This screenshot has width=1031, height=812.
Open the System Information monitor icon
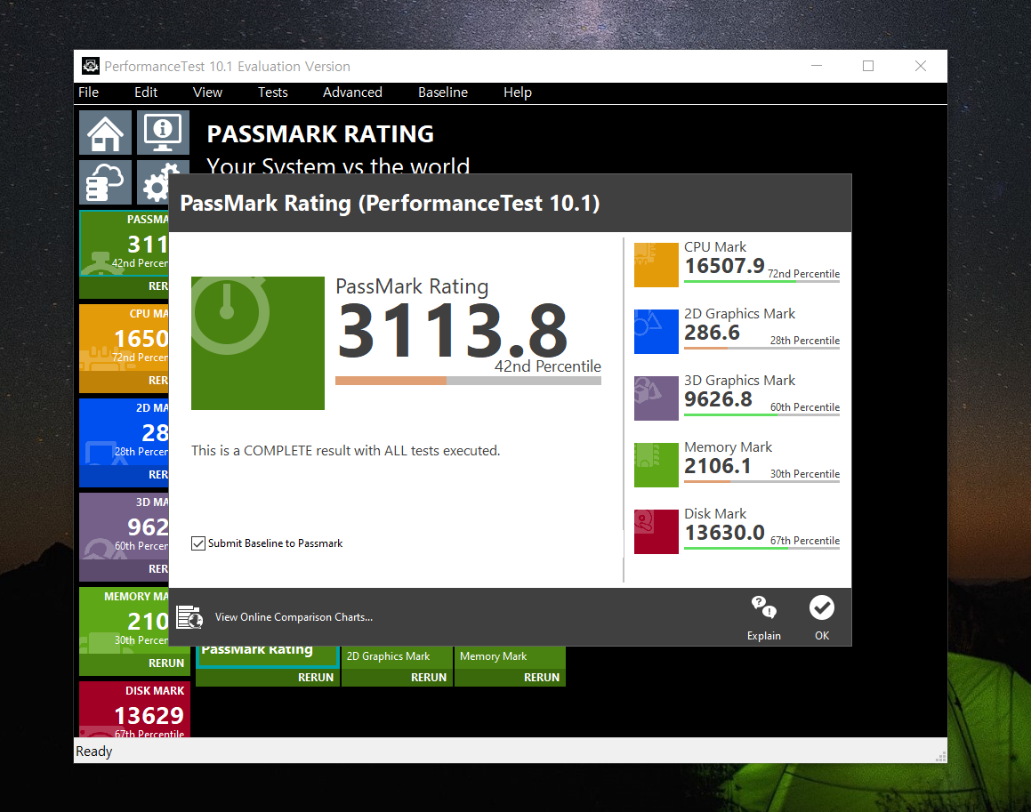click(x=163, y=133)
